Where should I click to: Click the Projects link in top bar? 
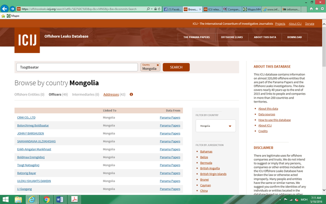click(280, 24)
